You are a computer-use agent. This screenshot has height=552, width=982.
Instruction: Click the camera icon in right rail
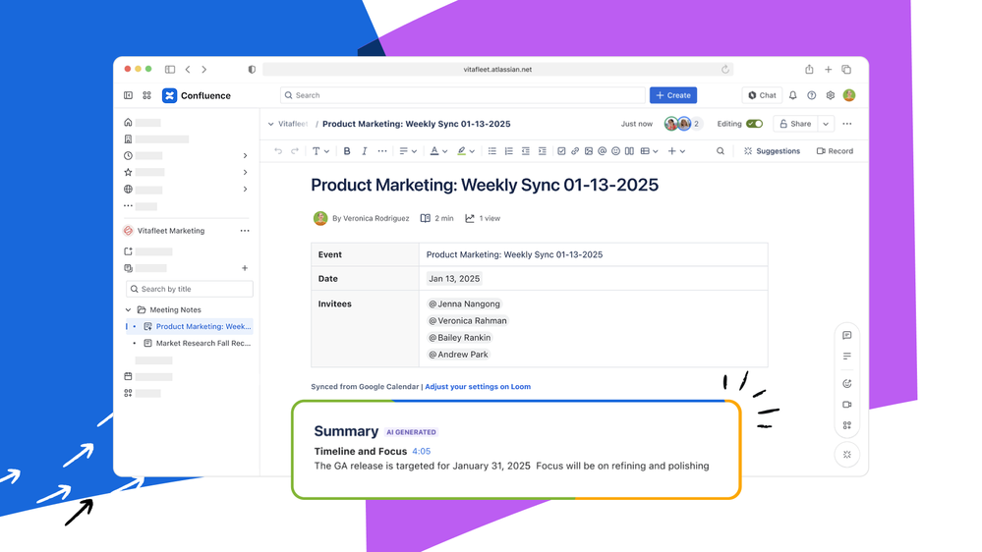coord(846,405)
